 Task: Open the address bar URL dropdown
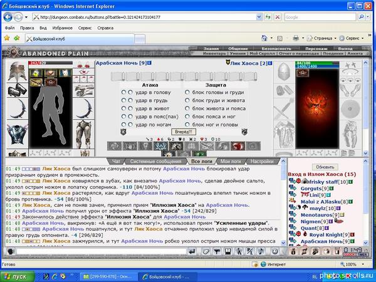[259, 17]
